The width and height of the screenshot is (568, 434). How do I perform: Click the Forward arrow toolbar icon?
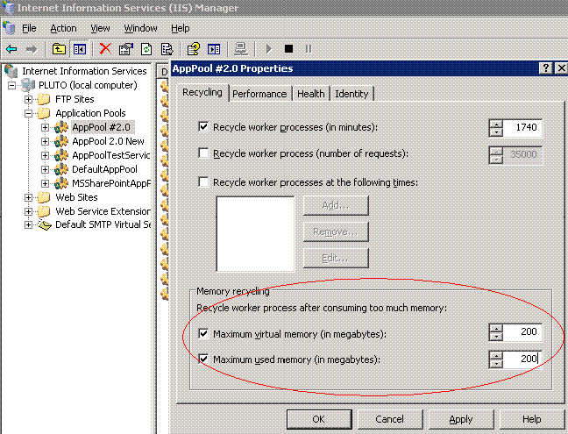32,48
